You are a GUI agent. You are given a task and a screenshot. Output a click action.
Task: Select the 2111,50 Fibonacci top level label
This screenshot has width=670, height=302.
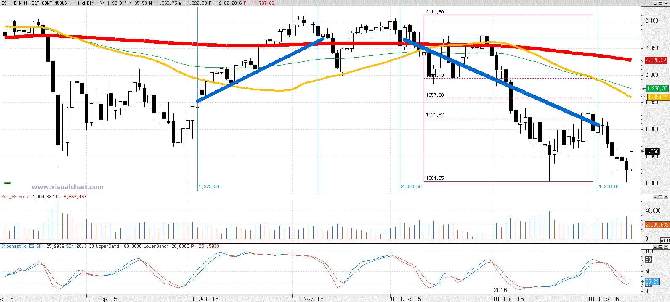434,12
